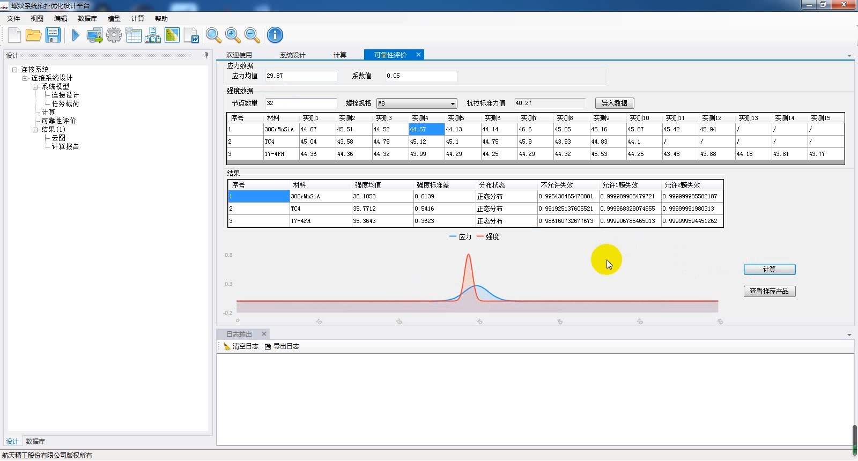
Task: Click the magnifier fit-view icon
Action: (x=213, y=35)
